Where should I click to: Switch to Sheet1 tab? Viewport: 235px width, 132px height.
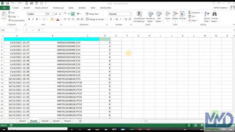(22, 121)
